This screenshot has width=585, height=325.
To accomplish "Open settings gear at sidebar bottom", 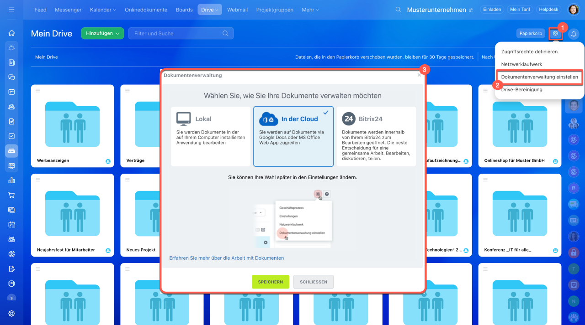I will [11, 313].
